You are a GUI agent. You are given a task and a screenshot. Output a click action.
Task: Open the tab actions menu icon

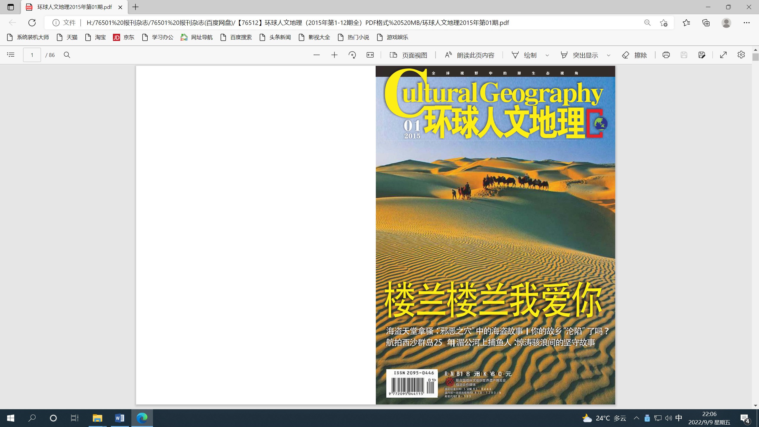pyautogui.click(x=11, y=7)
